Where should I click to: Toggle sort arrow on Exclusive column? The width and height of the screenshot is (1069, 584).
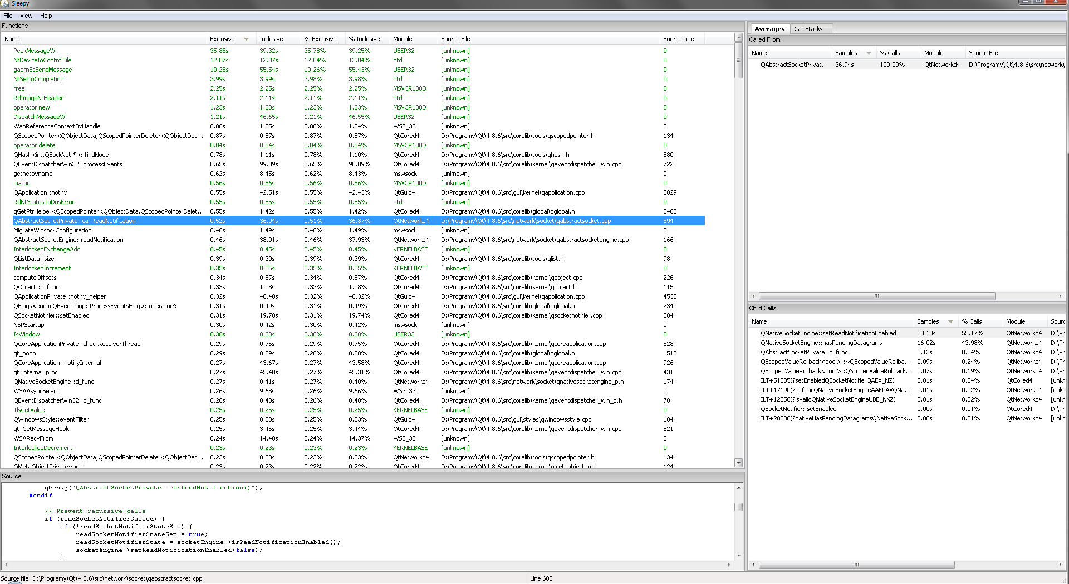pyautogui.click(x=246, y=39)
